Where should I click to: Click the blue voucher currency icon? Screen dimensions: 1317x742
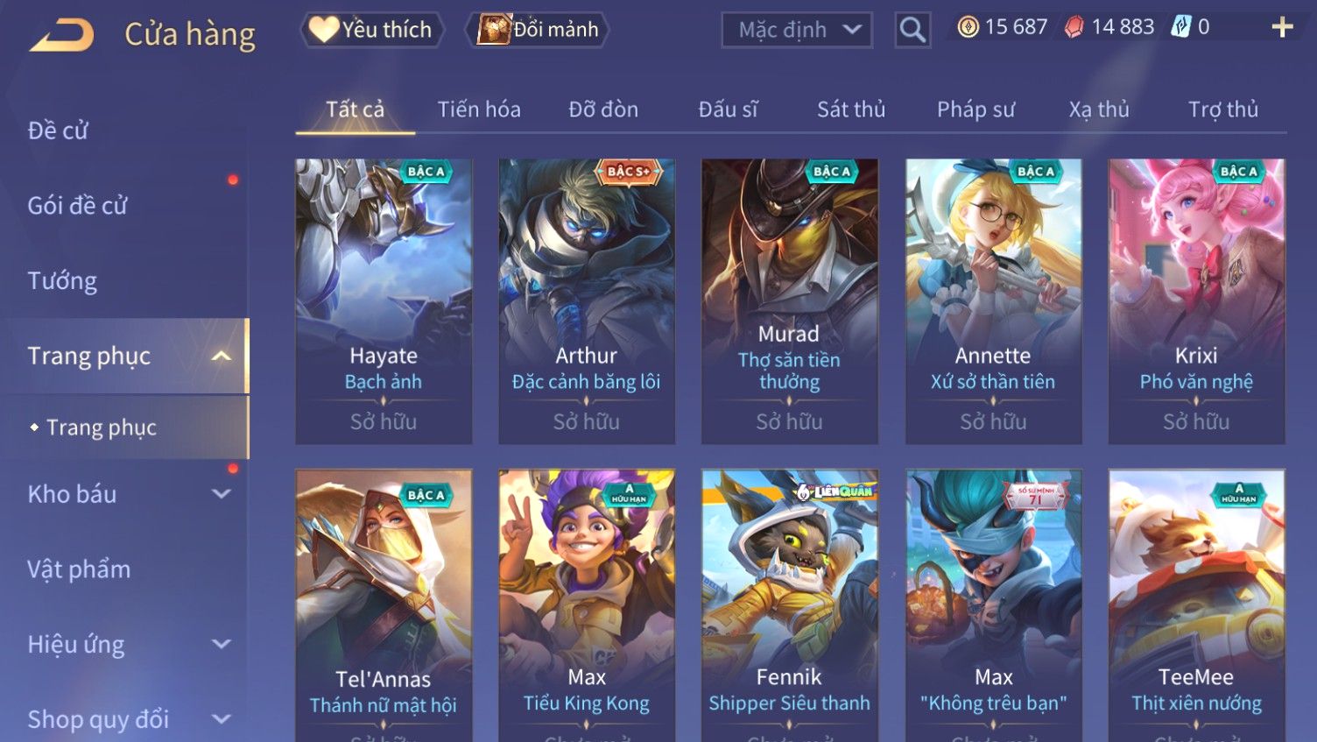click(x=1181, y=27)
